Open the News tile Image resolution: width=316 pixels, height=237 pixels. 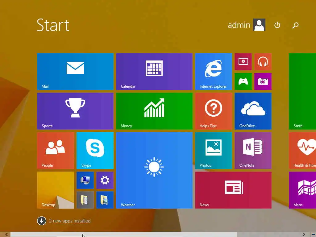tap(233, 190)
